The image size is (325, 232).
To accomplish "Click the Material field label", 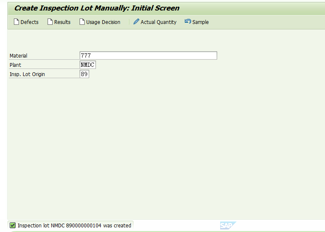I will pyautogui.click(x=19, y=55).
